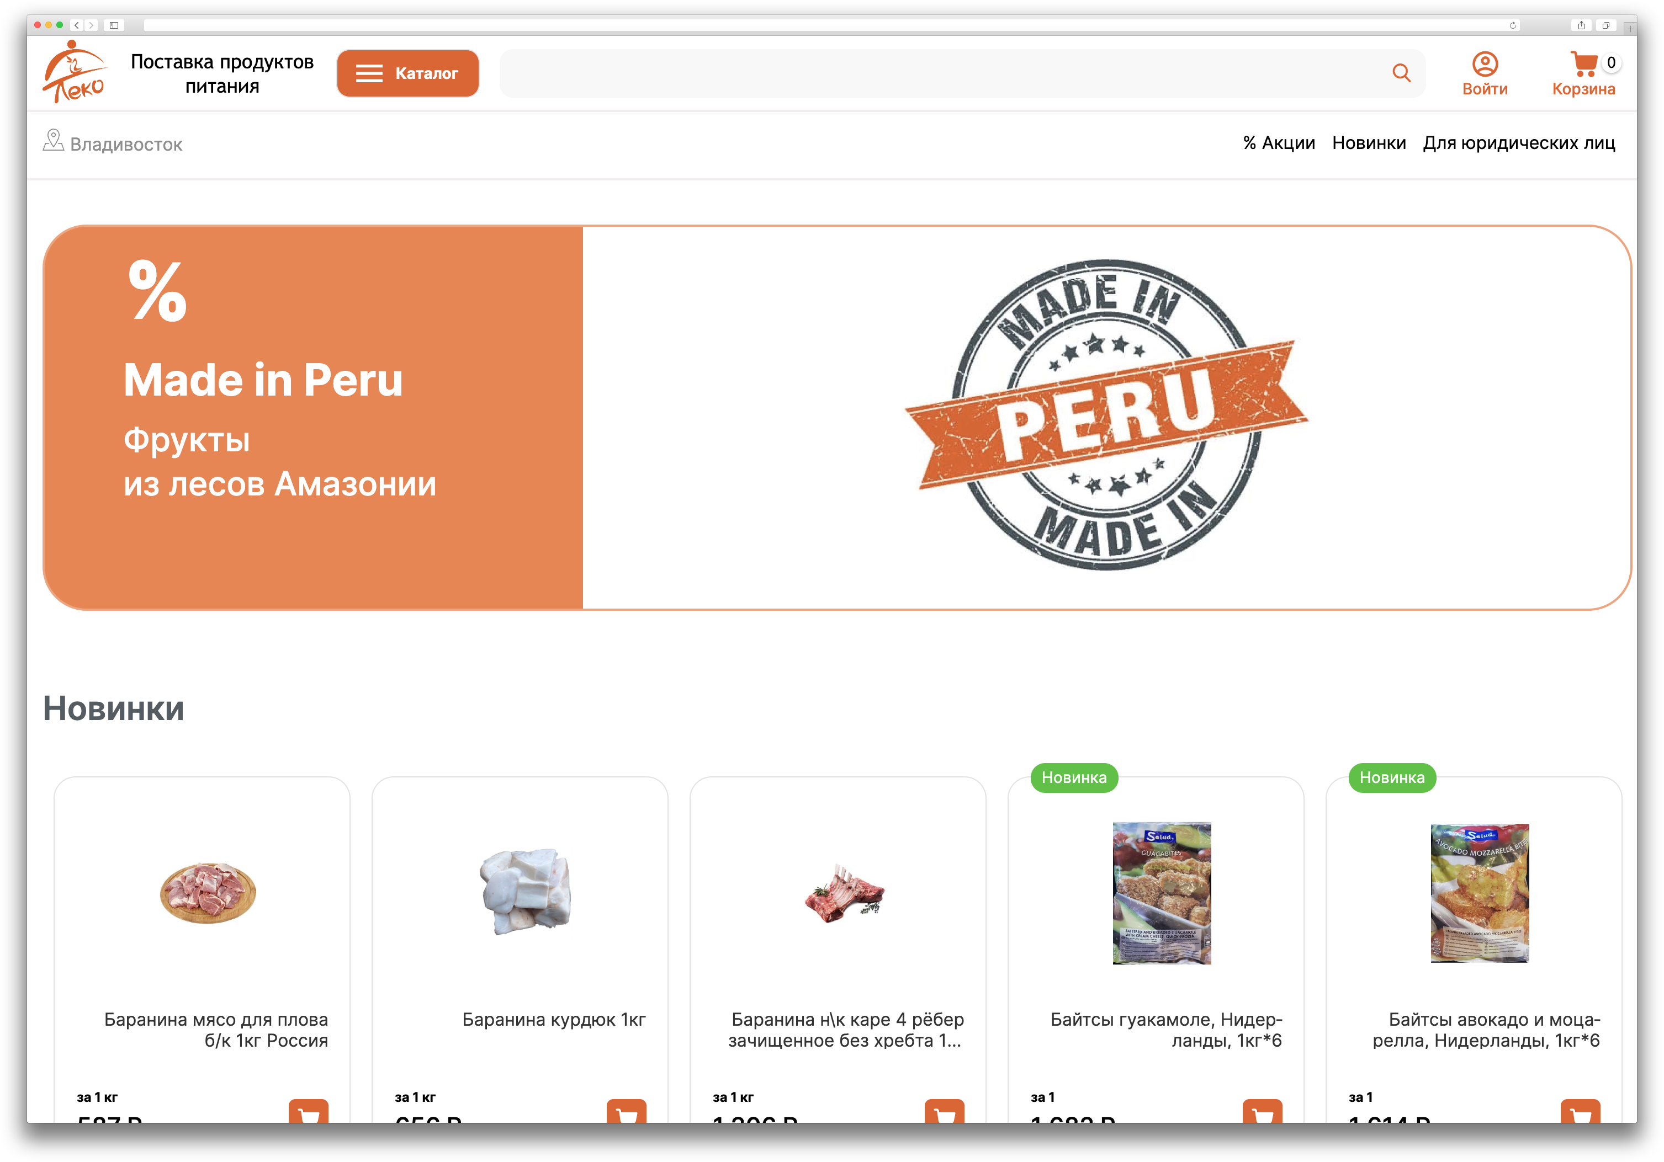Viewport: 1664px width, 1162px height.
Task: Open the Войти user account icon
Action: [1484, 65]
